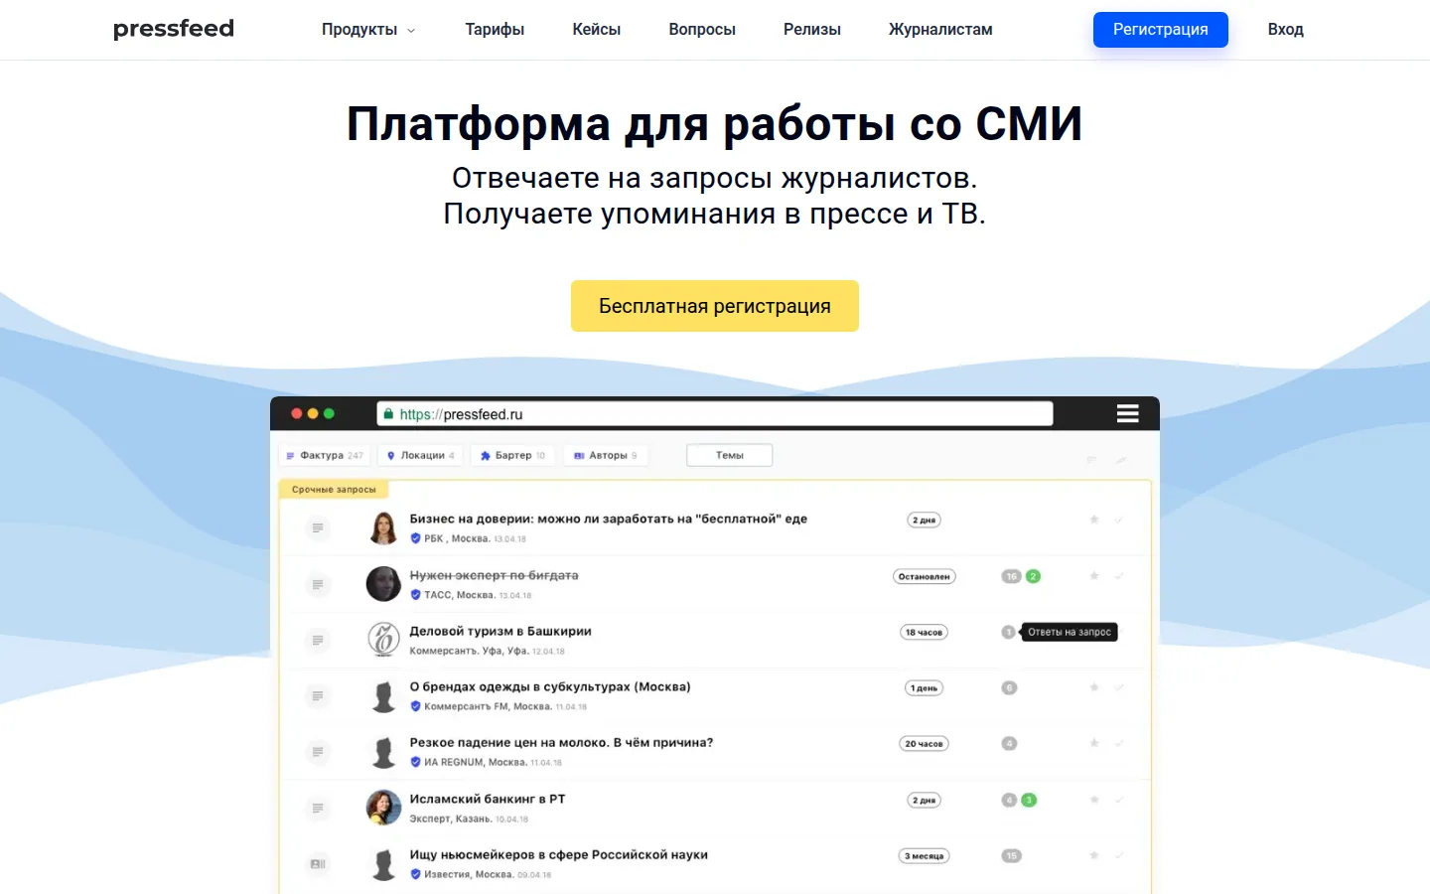Click the text icon on Деловой туризм row
1430x894 pixels.
pos(318,640)
